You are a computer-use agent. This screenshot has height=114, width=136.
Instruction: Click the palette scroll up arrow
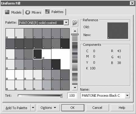[x=75, y=31]
